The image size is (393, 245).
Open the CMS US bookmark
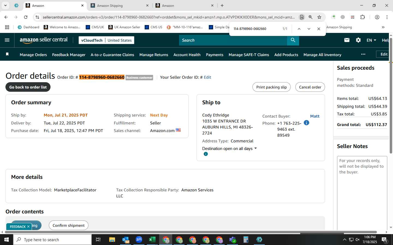point(153,27)
